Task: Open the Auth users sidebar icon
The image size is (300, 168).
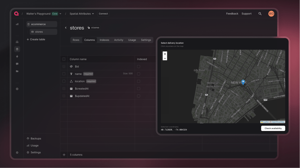Action: [17, 42]
